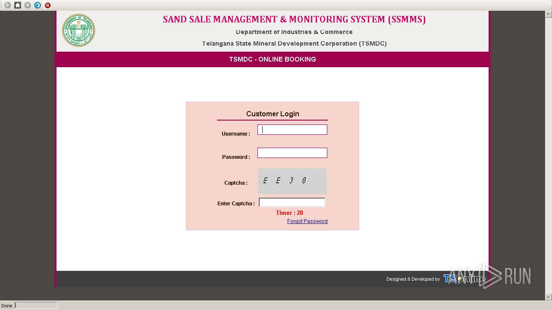Click the 'Captcha :' label

[236, 183]
